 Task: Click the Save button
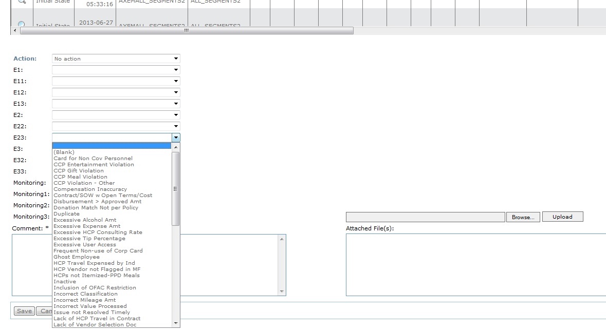[24, 311]
